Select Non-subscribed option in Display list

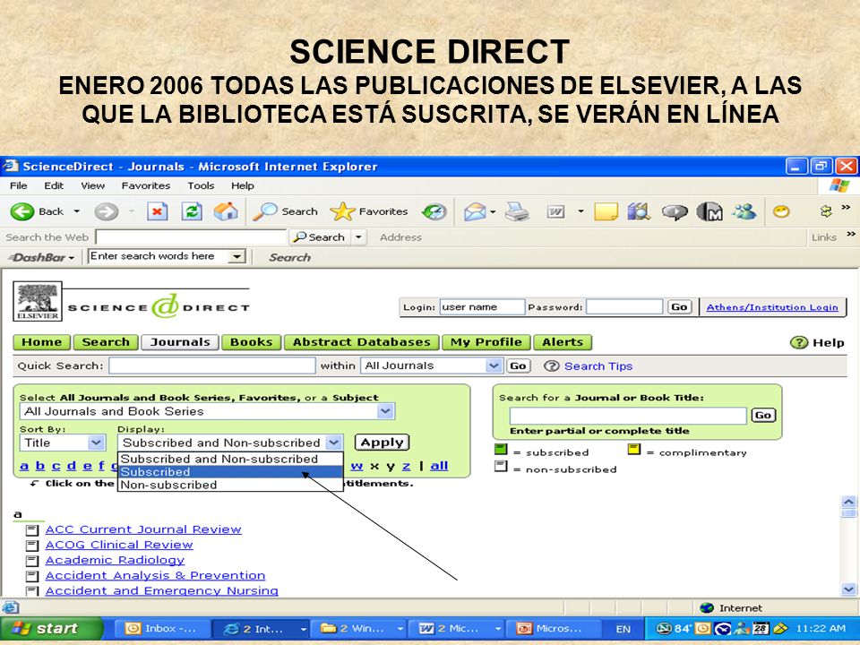[230, 485]
